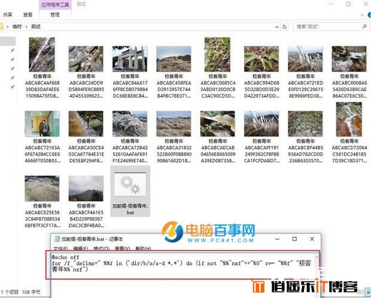This screenshot has width=371, height=298.
Task: Select frosty plant image ABCABC4721ED
Action: (x=305, y=59)
